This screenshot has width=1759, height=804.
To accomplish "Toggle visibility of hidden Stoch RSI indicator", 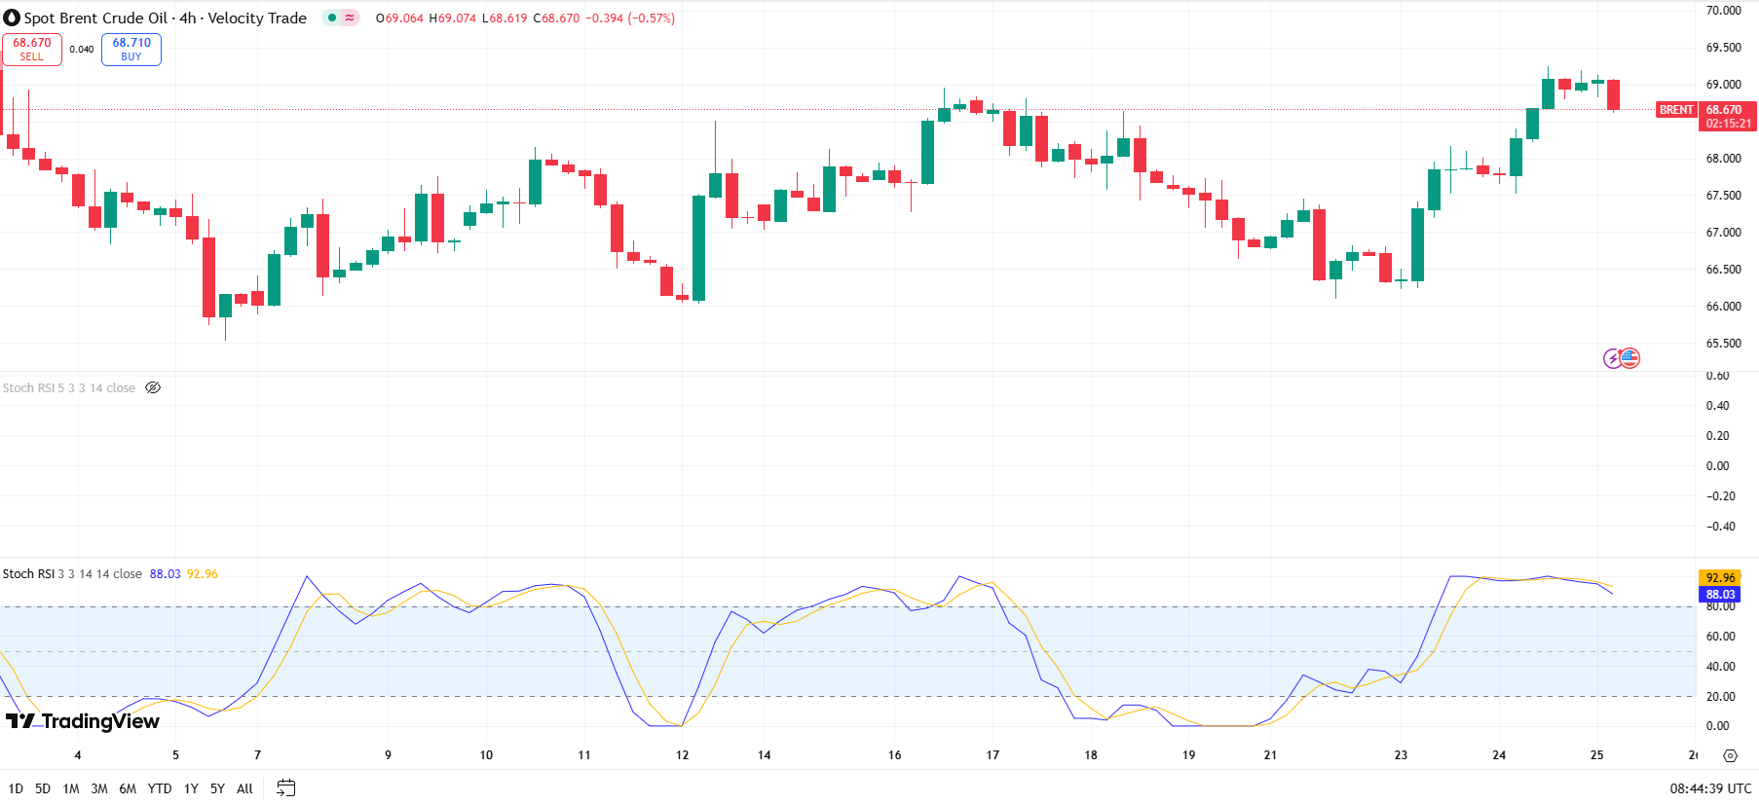I will tap(153, 387).
